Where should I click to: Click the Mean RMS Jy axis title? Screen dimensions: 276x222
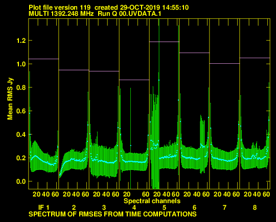10,99
